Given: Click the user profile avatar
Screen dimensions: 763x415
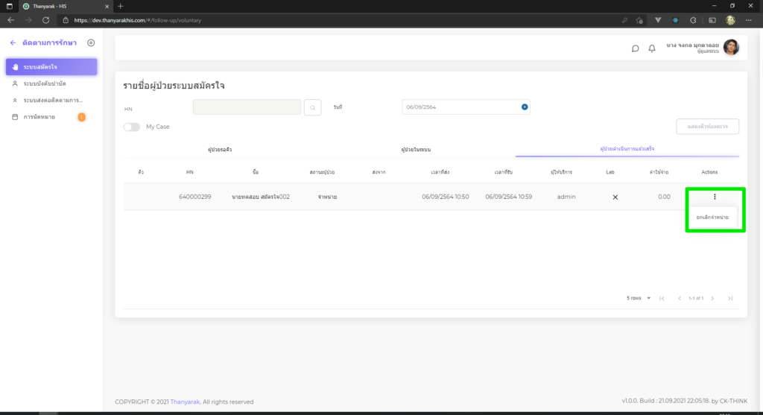Looking at the screenshot, I should coord(731,48).
